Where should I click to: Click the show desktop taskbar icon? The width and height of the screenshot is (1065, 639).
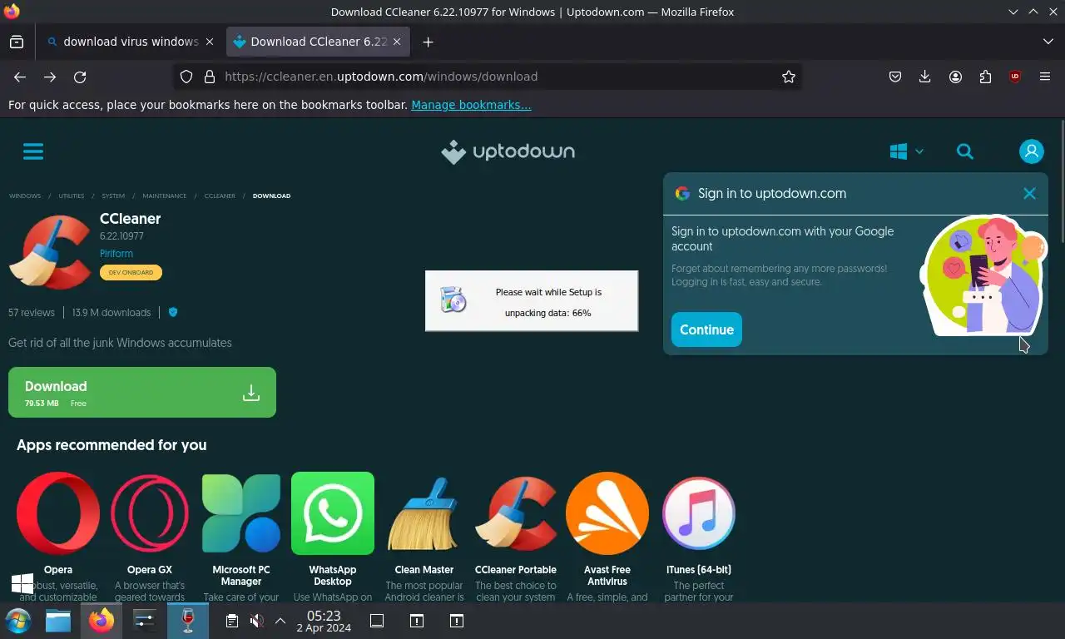coord(376,621)
